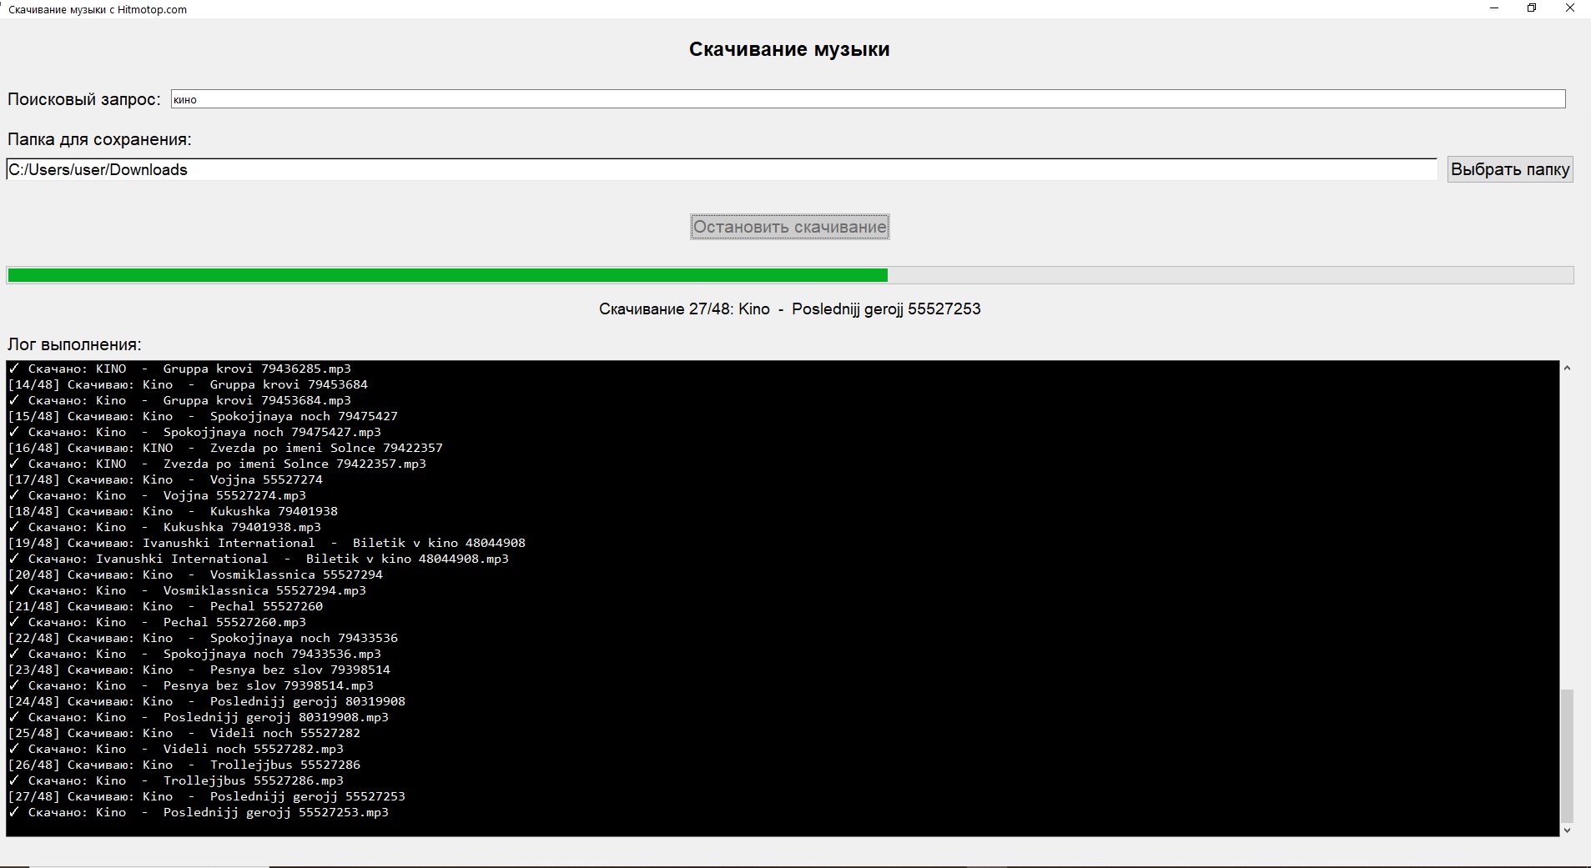Click the 'Поисковый запрос:' label
Image resolution: width=1591 pixels, height=868 pixels.
point(84,99)
